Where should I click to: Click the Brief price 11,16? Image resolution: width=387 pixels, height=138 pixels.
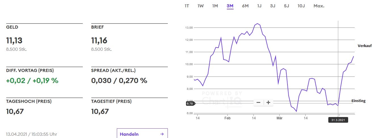coord(99,41)
